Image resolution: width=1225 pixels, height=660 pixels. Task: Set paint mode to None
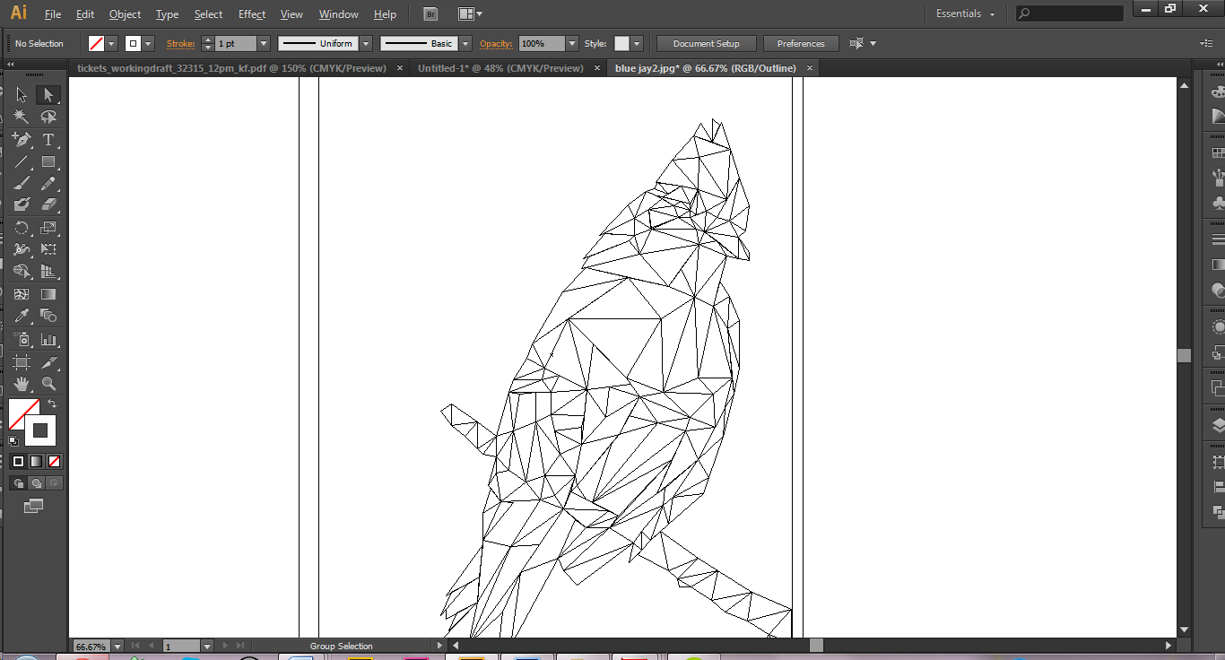pyautogui.click(x=54, y=461)
